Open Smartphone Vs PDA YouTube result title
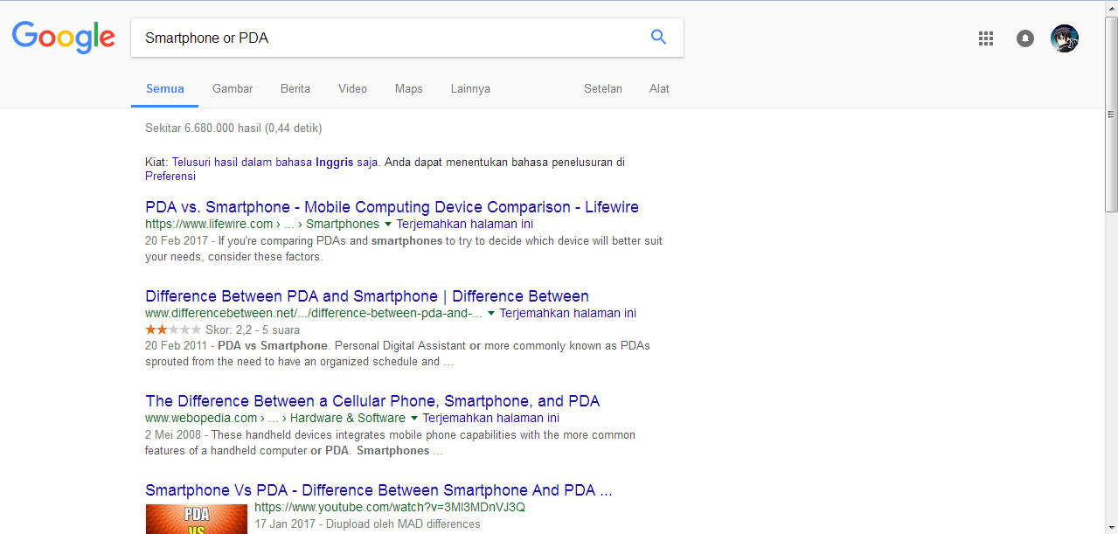This screenshot has height=534, width=1118. click(x=378, y=490)
